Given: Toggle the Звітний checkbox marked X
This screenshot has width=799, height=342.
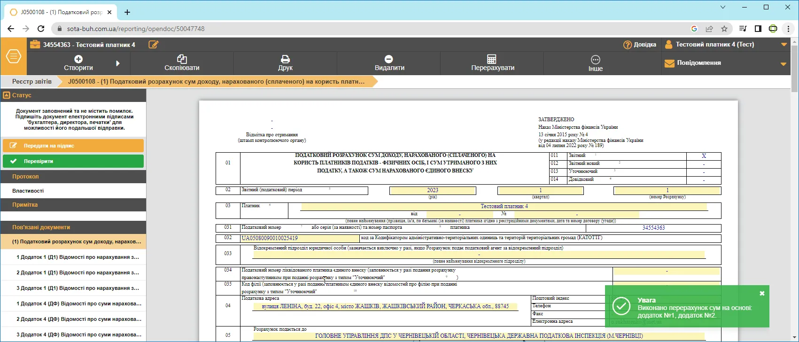Looking at the screenshot, I should tap(704, 156).
